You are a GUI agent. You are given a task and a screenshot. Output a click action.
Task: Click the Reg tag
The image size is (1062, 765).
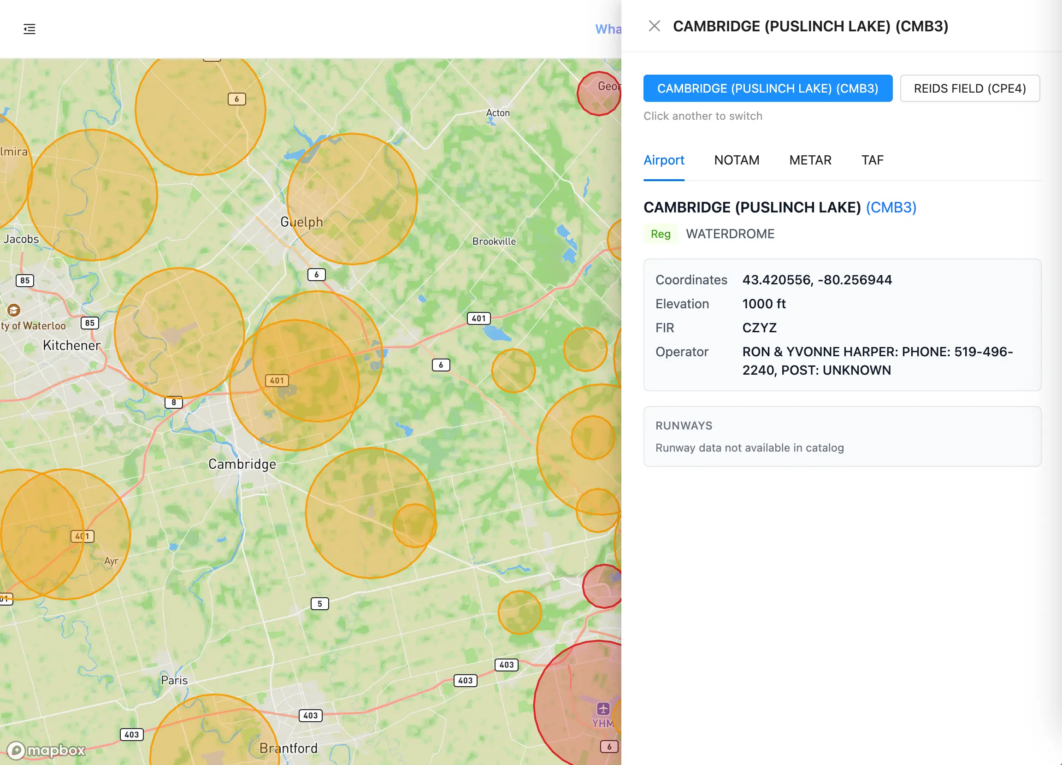click(660, 234)
